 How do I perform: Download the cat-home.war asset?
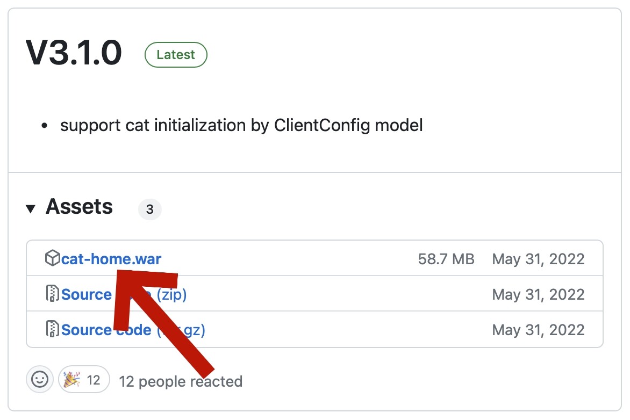tap(111, 259)
